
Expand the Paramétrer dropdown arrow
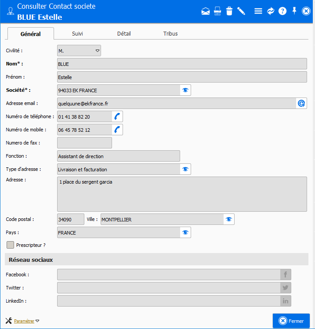click(37, 321)
